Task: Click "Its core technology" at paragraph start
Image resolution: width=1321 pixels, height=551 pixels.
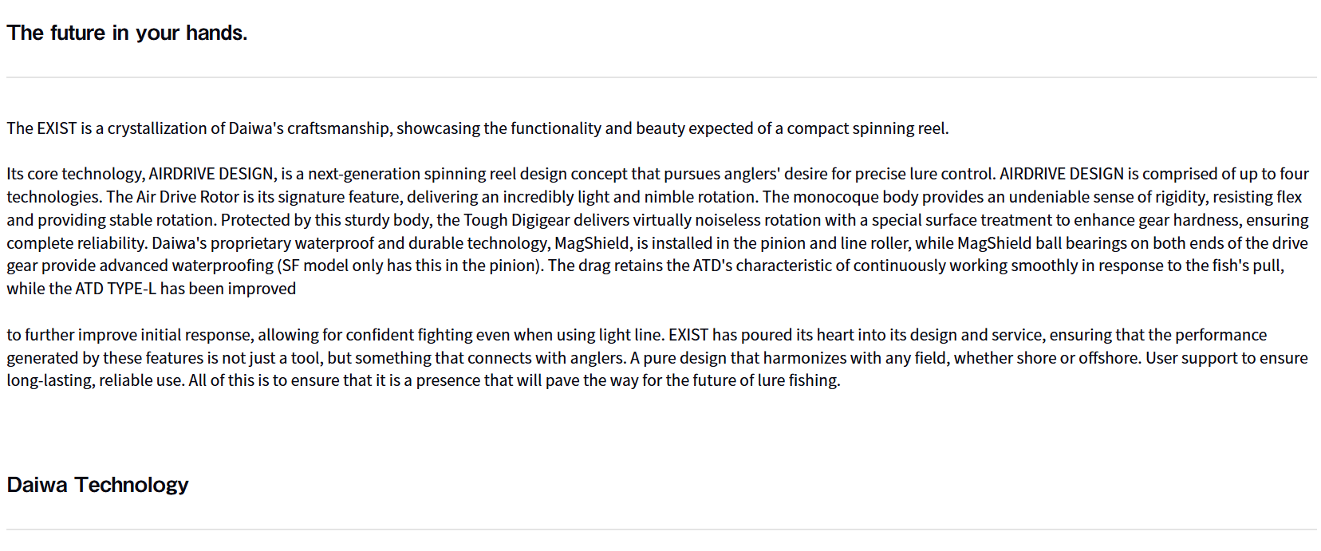Action: (75, 174)
